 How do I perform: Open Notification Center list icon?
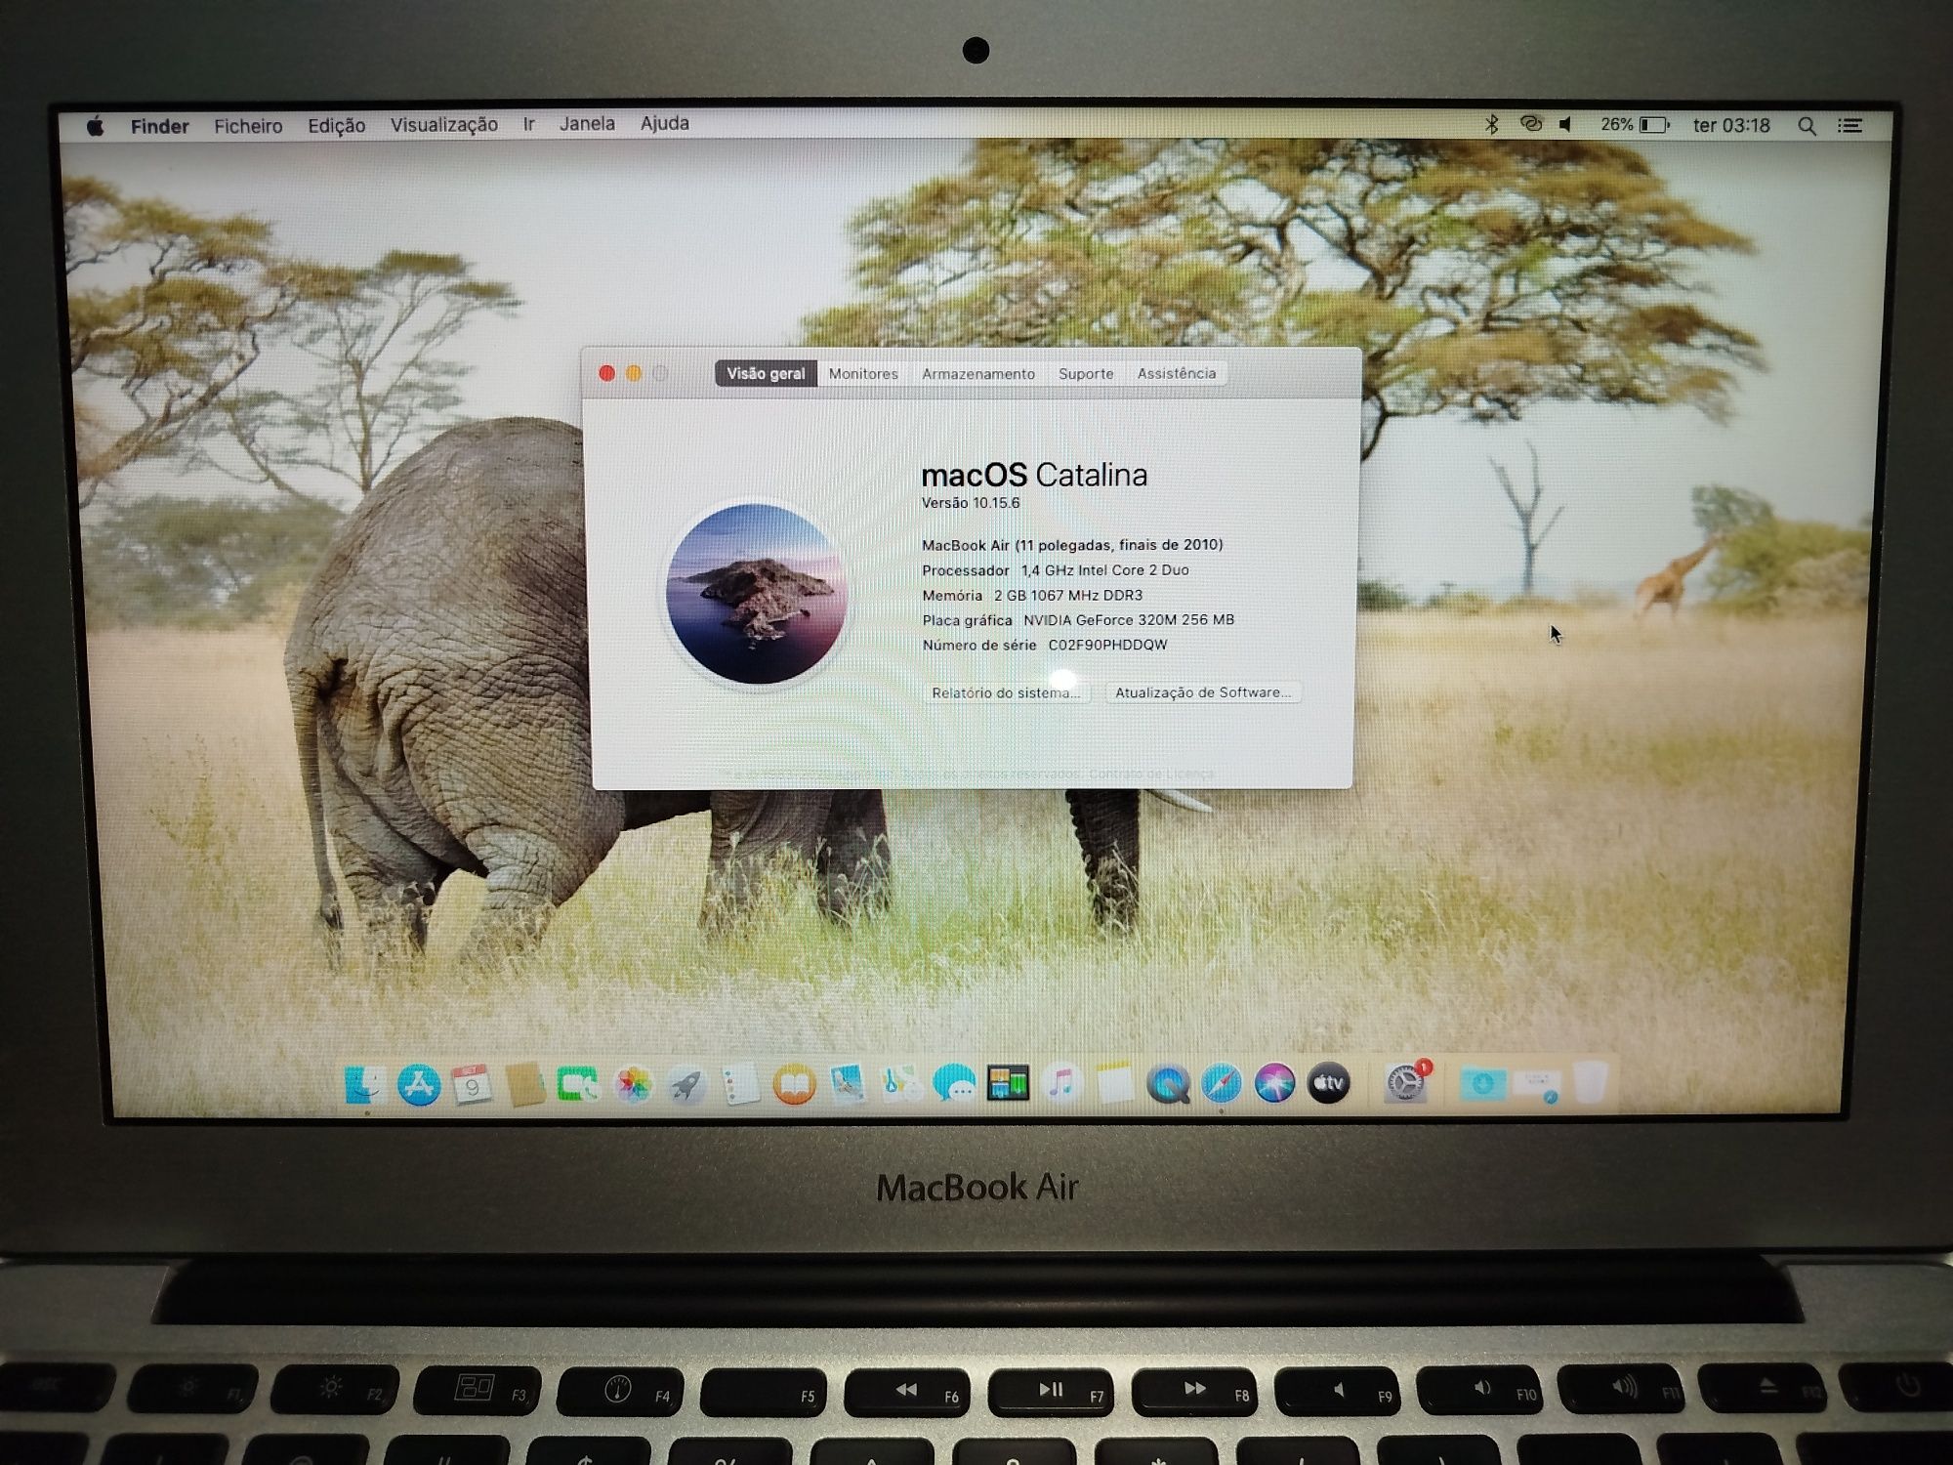1849,125
